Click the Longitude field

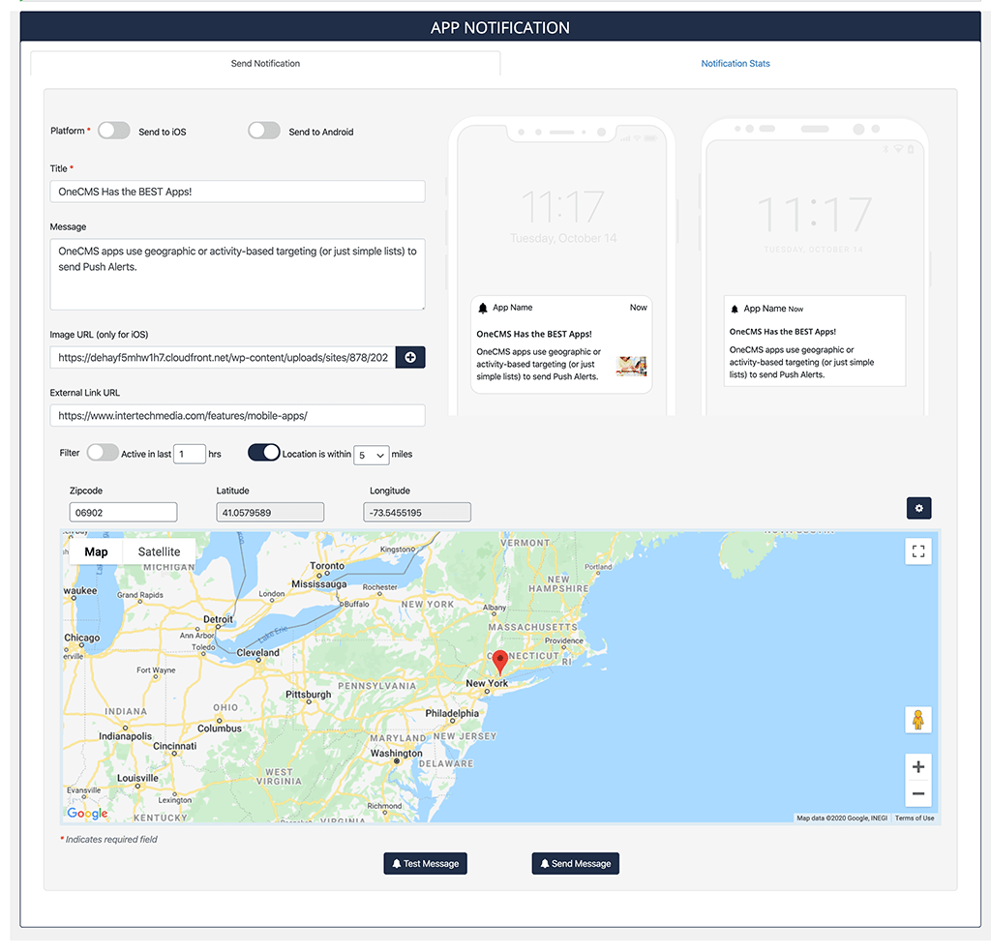click(x=417, y=513)
